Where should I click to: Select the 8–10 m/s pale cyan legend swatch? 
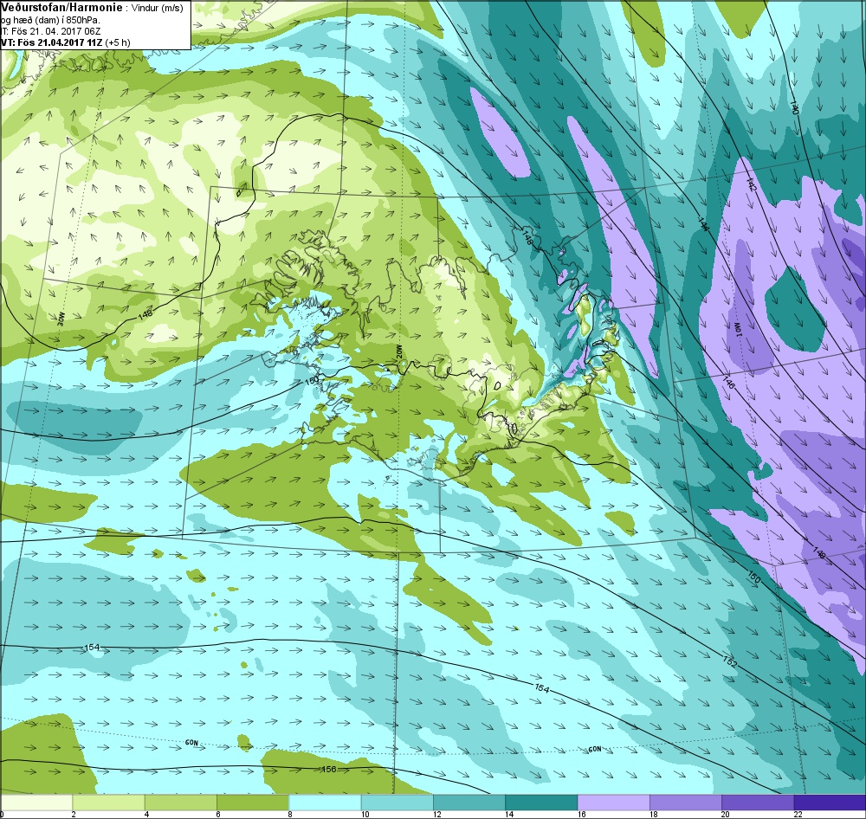pos(325,802)
